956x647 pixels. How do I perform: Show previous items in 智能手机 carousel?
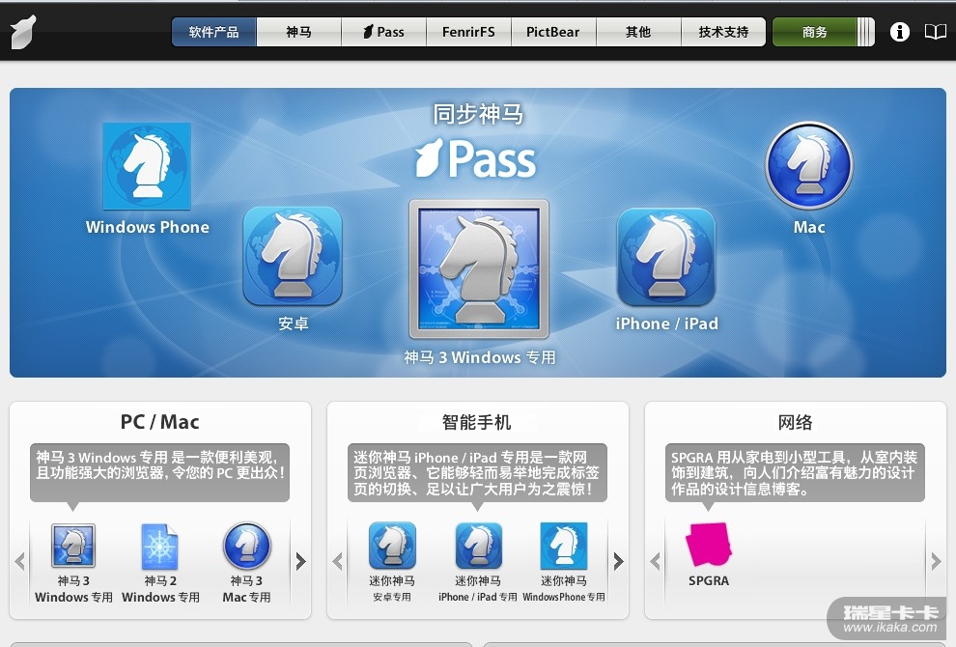click(x=338, y=561)
